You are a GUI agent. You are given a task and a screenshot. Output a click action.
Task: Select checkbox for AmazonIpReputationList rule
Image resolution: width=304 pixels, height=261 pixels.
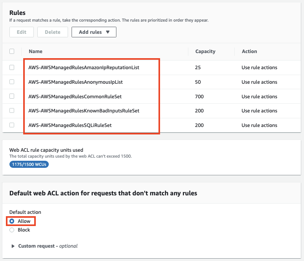pos(12,68)
